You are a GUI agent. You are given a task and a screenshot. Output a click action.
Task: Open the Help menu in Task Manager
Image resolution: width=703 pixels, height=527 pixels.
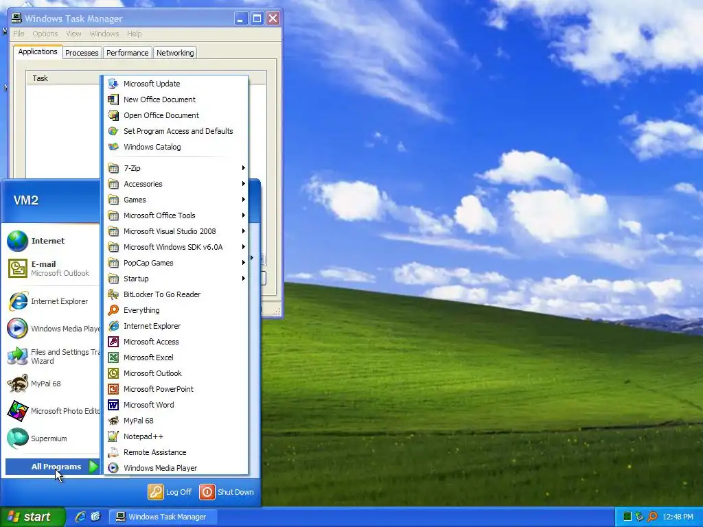pyautogui.click(x=134, y=34)
